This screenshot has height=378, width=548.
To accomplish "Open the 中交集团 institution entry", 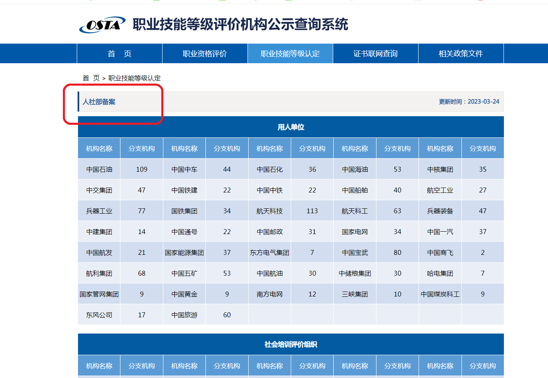I will tap(99, 190).
